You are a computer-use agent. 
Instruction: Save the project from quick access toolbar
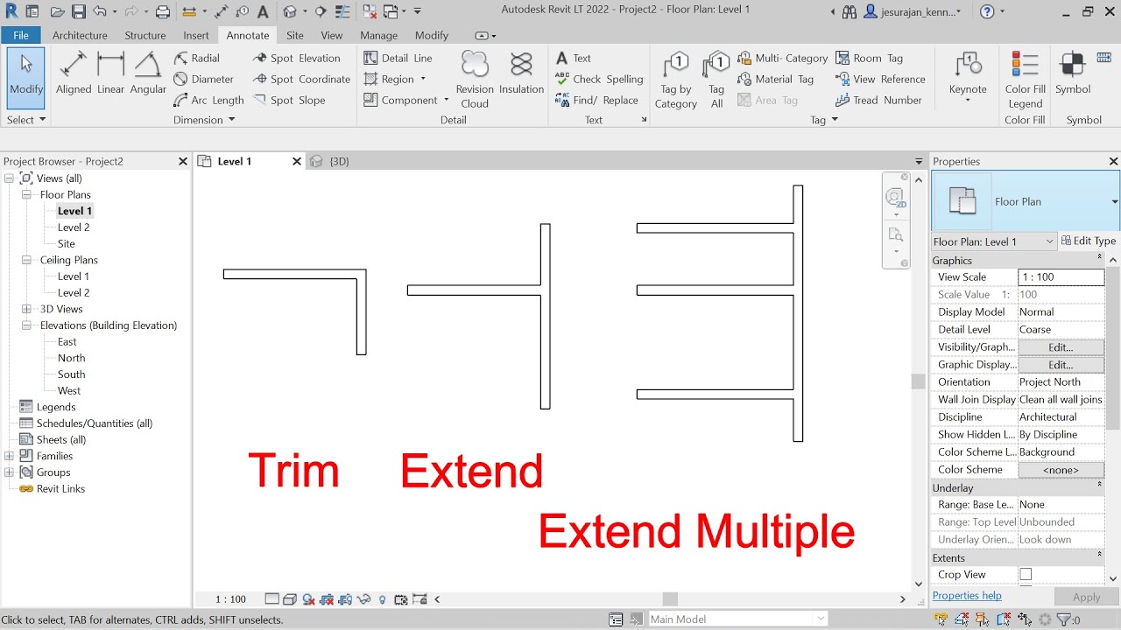coord(79,11)
